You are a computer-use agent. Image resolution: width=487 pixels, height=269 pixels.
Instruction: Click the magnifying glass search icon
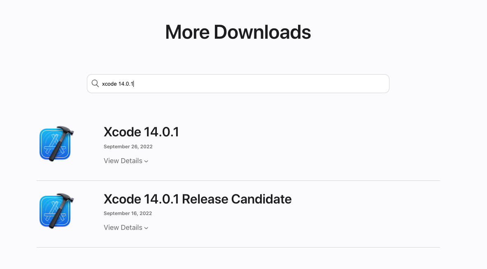tap(95, 84)
